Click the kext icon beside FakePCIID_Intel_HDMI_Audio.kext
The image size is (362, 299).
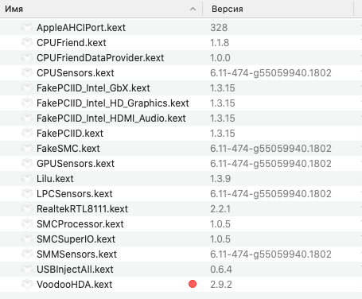point(27,118)
